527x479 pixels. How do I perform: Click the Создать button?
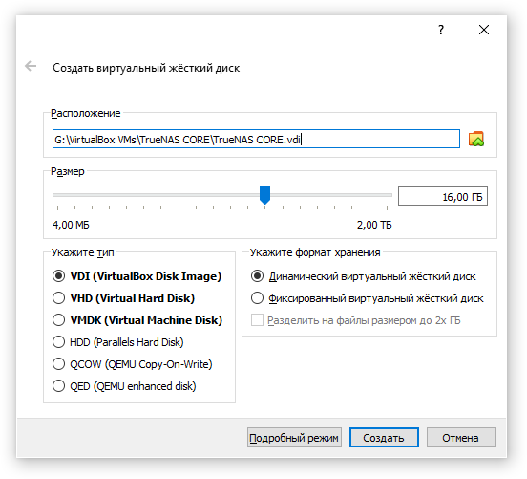click(x=384, y=438)
